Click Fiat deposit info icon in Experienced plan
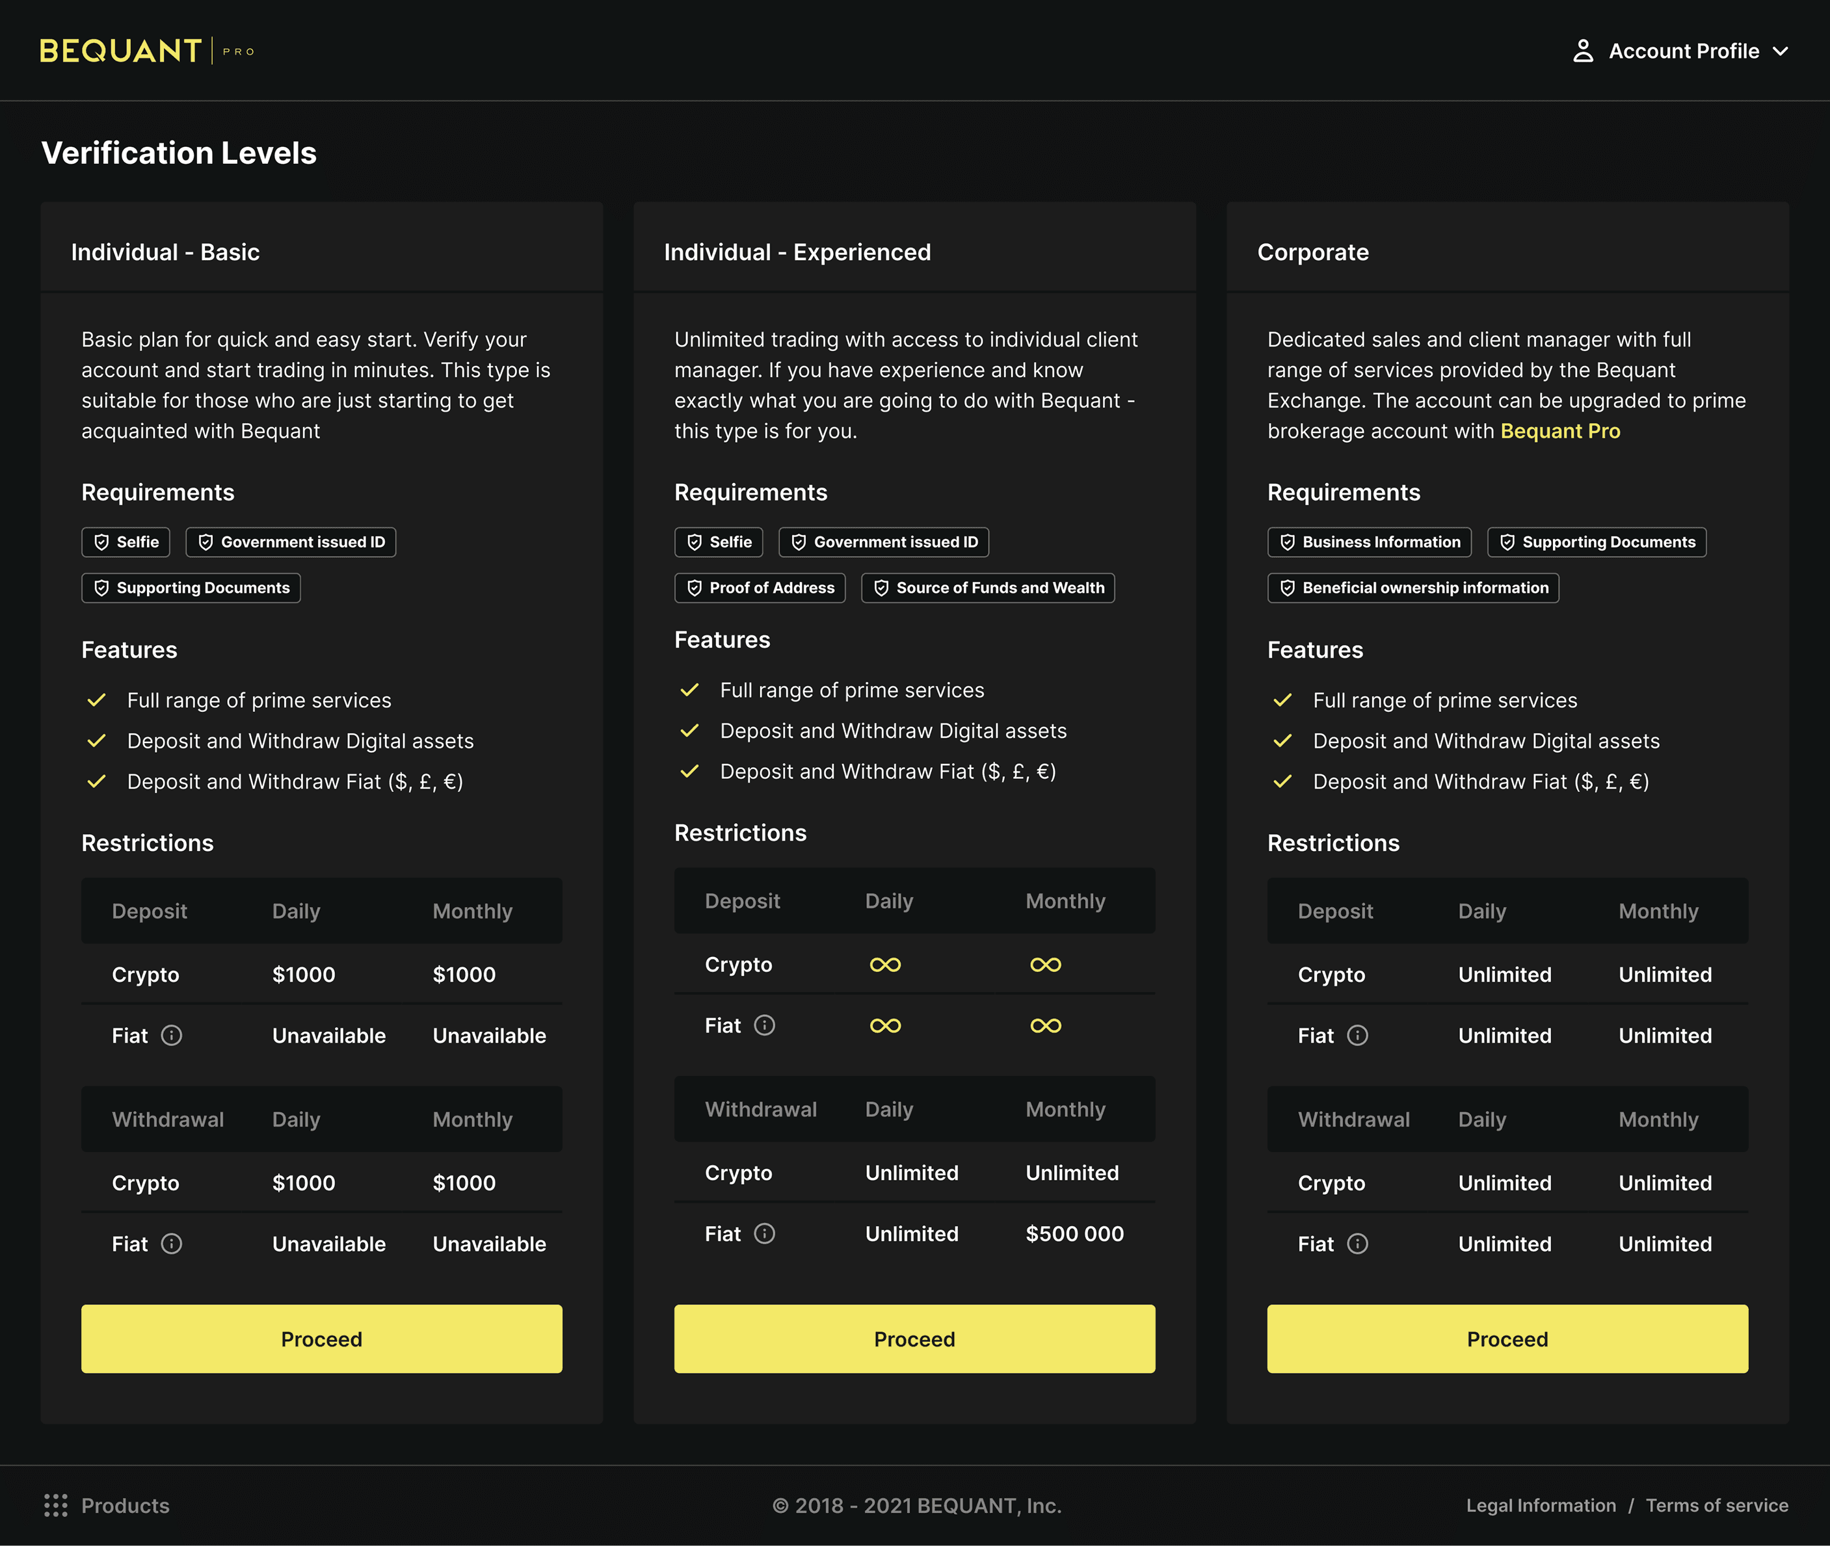This screenshot has height=1546, width=1830. (x=764, y=1025)
